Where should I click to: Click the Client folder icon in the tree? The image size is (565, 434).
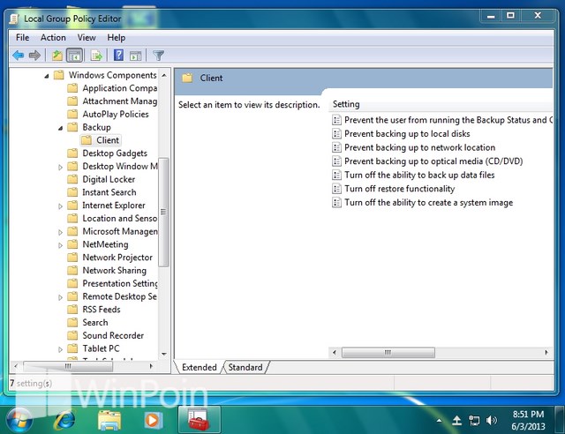87,140
